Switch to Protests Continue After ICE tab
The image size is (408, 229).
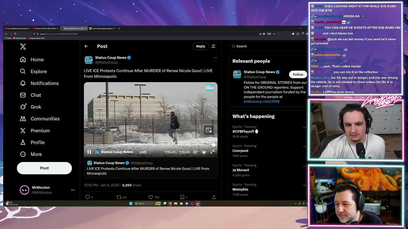click(x=45, y=29)
